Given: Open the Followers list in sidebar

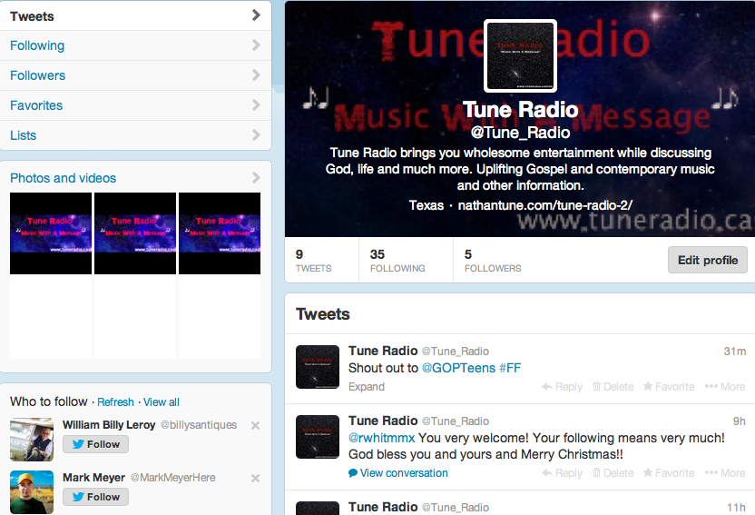Looking at the screenshot, I should (135, 75).
